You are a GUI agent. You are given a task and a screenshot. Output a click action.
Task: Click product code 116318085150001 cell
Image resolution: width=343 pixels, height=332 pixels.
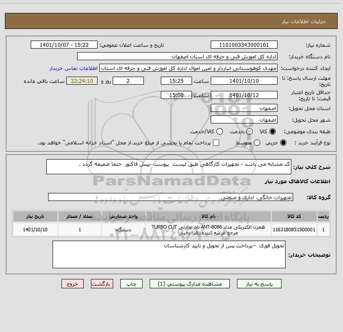tap(294, 230)
